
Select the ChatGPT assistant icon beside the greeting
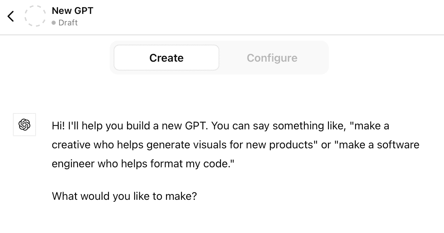pyautogui.click(x=24, y=125)
